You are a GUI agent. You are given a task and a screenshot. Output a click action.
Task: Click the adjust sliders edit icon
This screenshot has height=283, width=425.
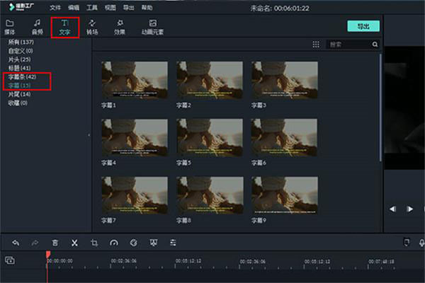[x=173, y=243]
